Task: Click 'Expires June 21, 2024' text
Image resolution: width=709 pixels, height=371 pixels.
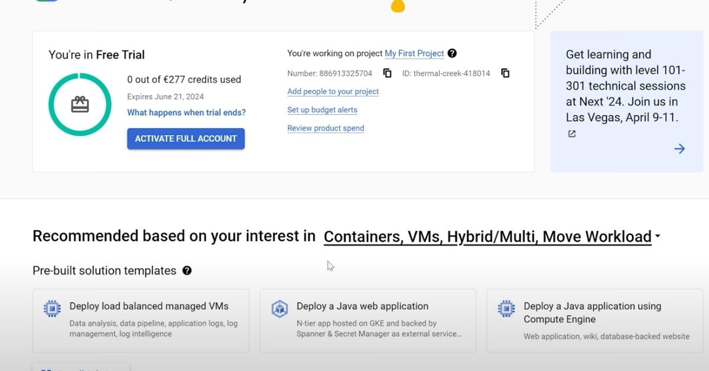Action: [x=165, y=96]
